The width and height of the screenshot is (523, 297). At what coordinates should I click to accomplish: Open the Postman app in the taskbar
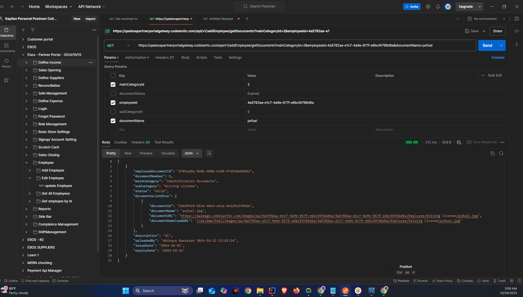pos(345,291)
